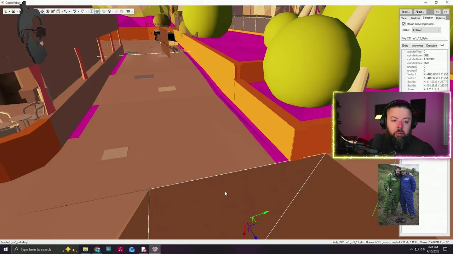Click the CodeWalker taskbar icon
This screenshot has height=254, width=453.
pos(155,249)
